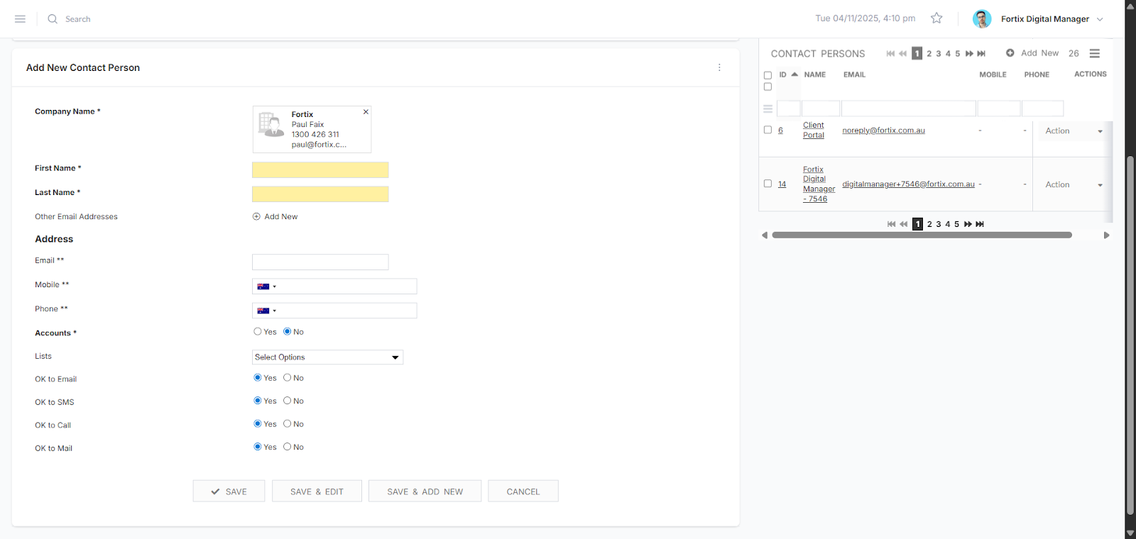The image size is (1136, 539).
Task: Open the three-dot options menu on form
Action: 719,67
